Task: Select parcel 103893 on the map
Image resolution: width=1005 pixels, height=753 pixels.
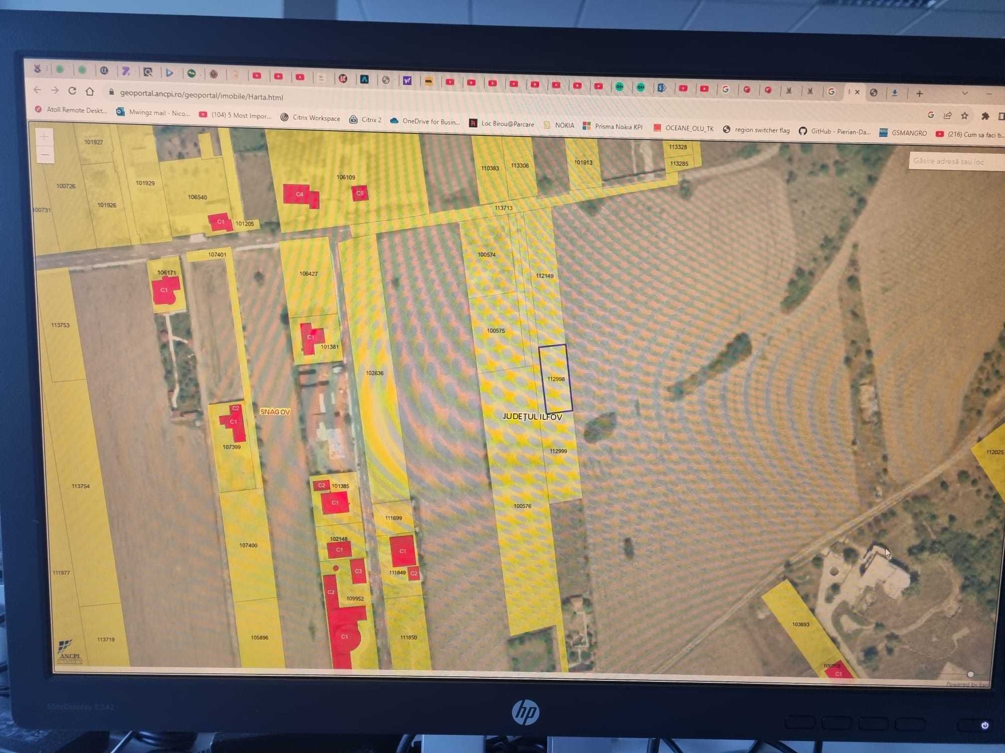Action: 801,624
